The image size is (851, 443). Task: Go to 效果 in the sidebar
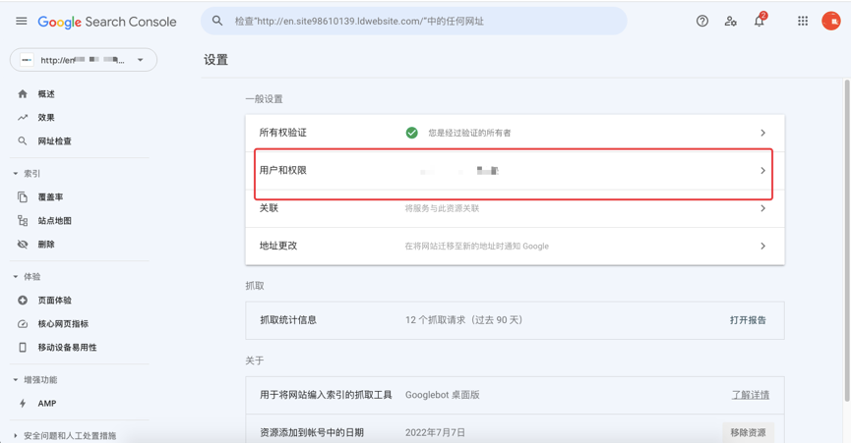tap(46, 118)
